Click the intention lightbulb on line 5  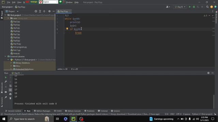pos(67,29)
